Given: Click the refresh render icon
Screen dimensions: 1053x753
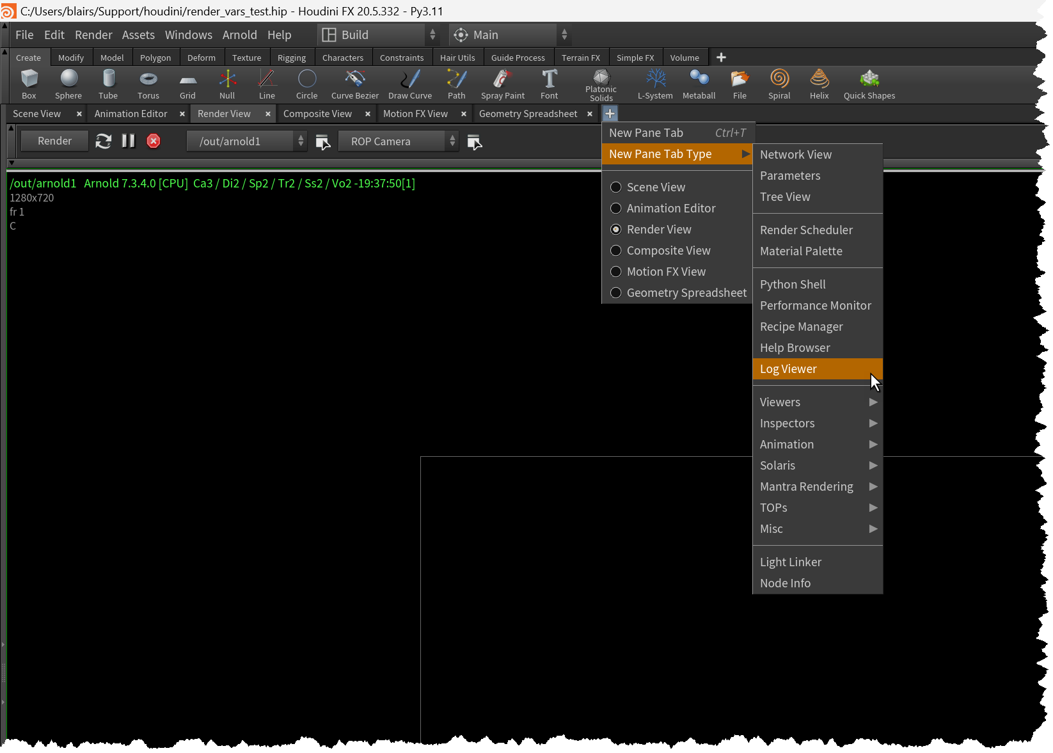Looking at the screenshot, I should [104, 141].
